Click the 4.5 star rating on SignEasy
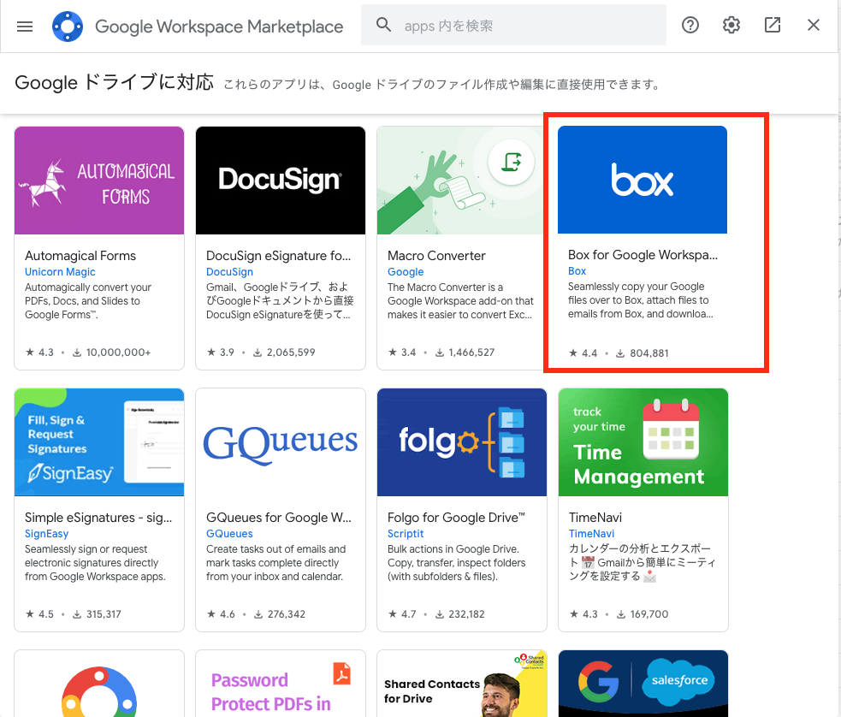841x717 pixels. pos(39,614)
